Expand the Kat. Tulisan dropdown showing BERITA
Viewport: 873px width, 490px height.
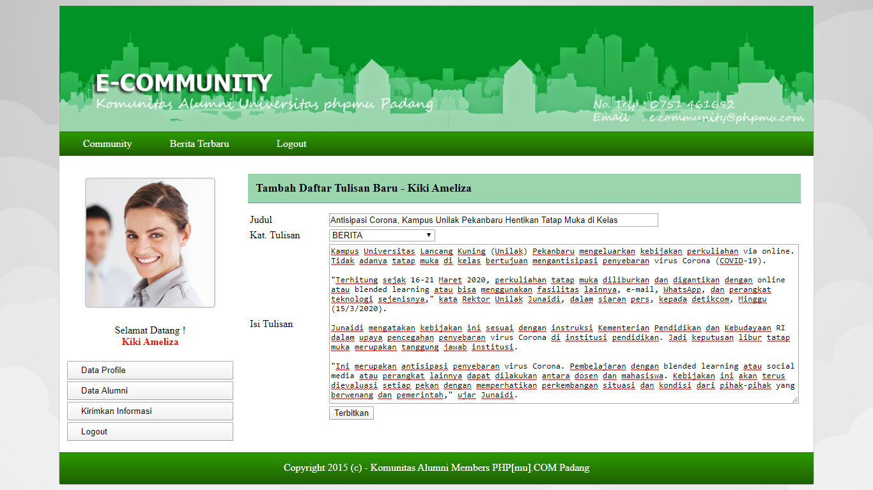[x=382, y=235]
